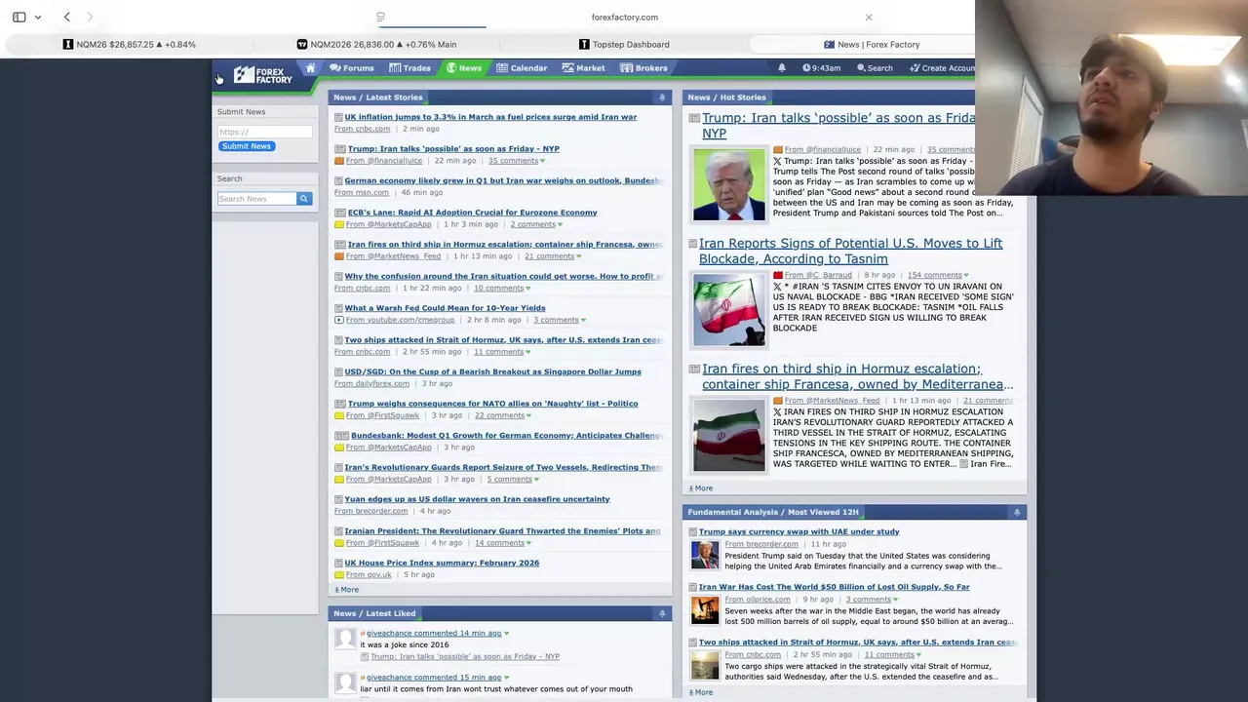1248x702 pixels.
Task: Select the News | Forex Factory tab
Action: tap(871, 44)
